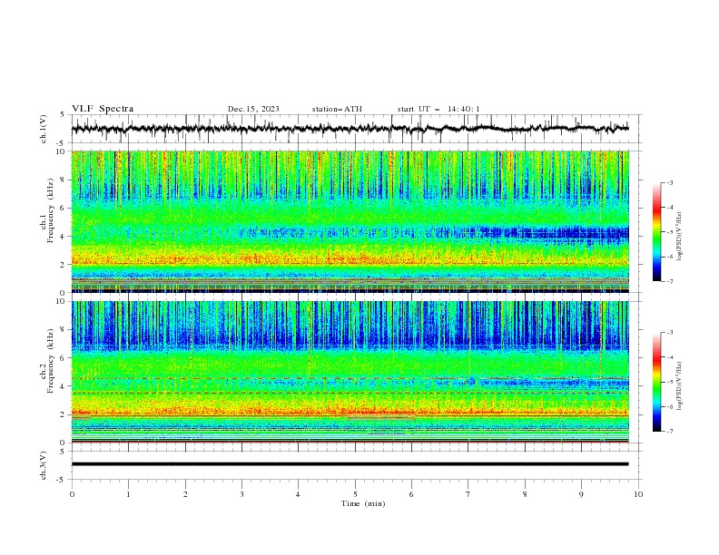Click the ch.1 Frequency (kHz) axis label
719x555 pixels.
[x=47, y=209]
